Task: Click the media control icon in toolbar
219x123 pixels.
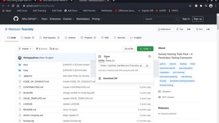Action: (x=206, y=6)
